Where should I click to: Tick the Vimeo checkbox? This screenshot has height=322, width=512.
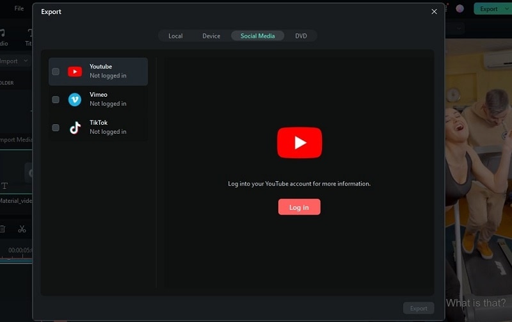point(56,100)
